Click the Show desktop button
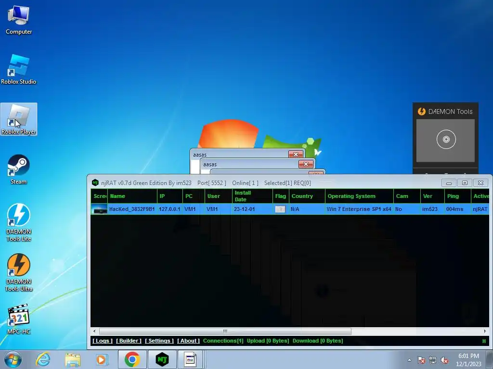 490,360
